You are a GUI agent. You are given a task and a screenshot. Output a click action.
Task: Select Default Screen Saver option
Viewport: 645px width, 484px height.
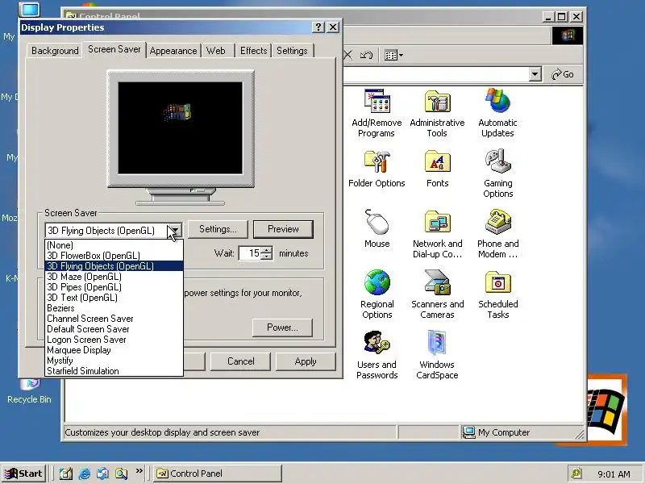[114, 329]
